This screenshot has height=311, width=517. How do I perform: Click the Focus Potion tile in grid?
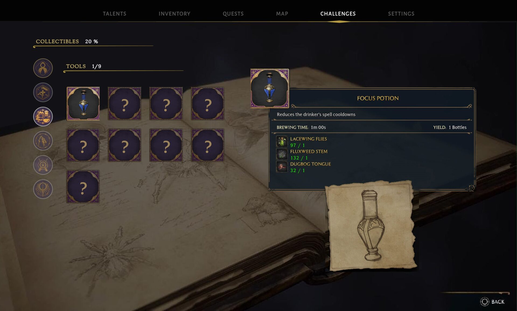pyautogui.click(x=83, y=103)
